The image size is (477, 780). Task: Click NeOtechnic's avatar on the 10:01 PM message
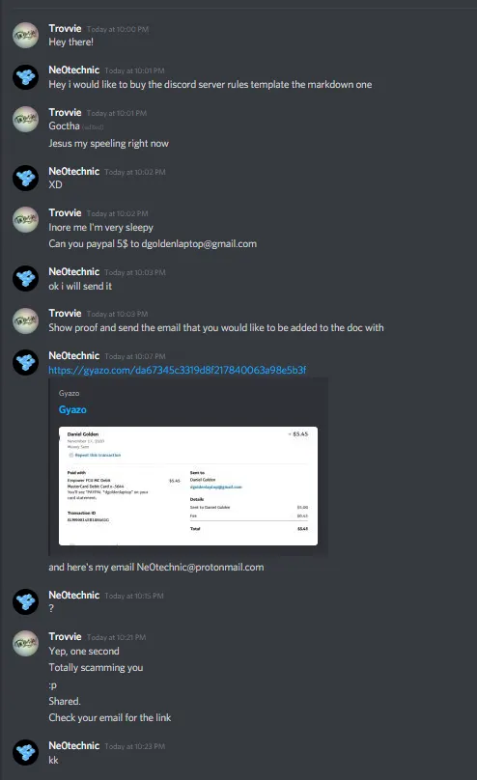point(25,77)
